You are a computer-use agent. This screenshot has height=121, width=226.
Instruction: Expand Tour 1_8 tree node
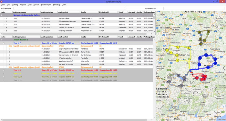click(4, 70)
